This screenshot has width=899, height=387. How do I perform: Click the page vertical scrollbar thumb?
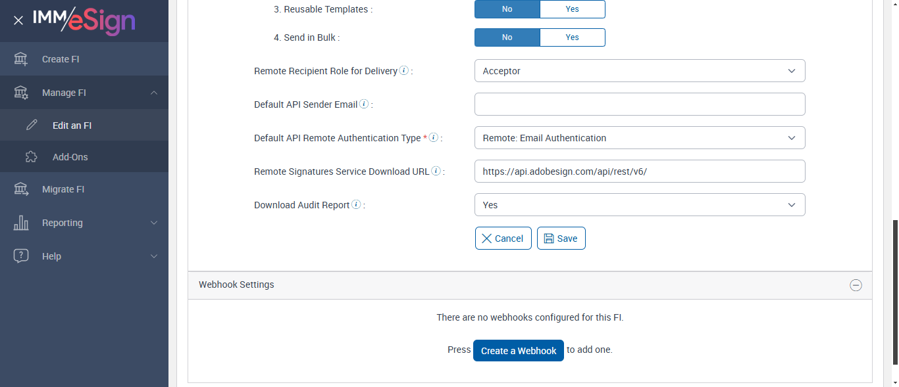click(x=894, y=291)
